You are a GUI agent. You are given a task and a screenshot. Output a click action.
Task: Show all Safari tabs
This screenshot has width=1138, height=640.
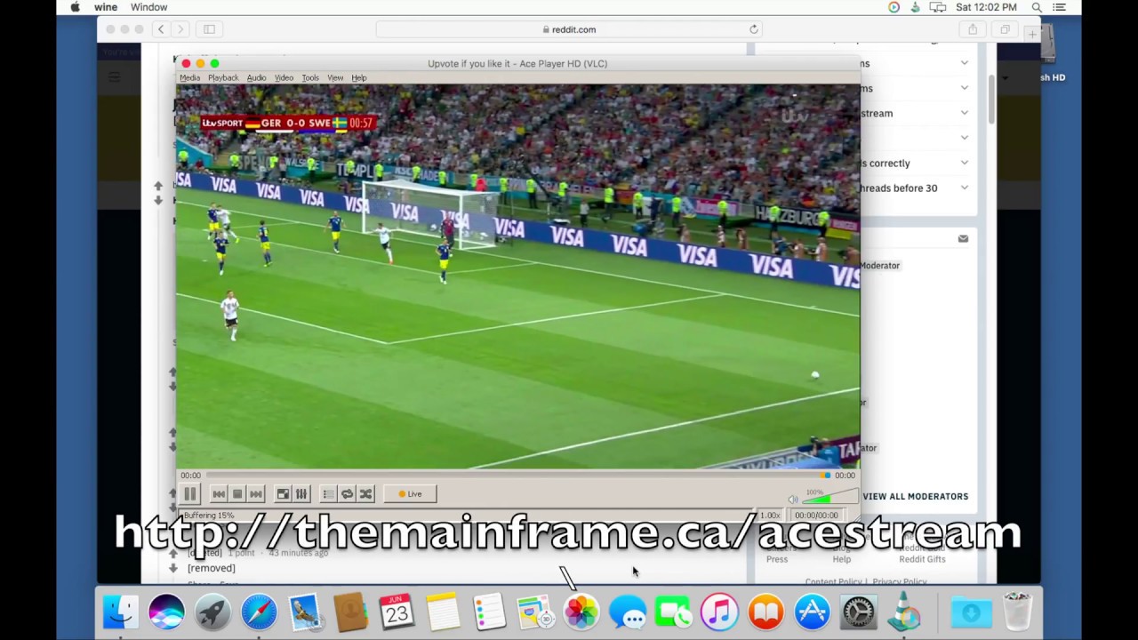click(1005, 29)
